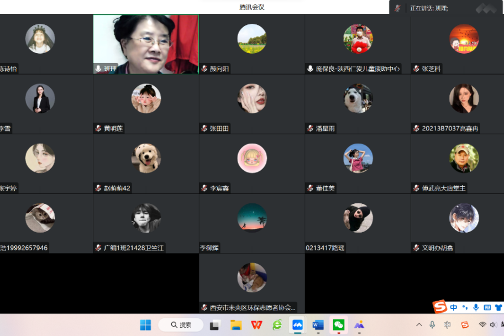Launch WeChat from the taskbar
The image size is (504, 336).
point(338,325)
